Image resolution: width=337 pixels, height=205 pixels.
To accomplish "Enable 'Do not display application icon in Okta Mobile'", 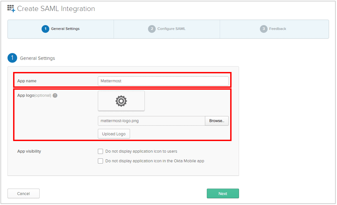I will pyautogui.click(x=100, y=161).
